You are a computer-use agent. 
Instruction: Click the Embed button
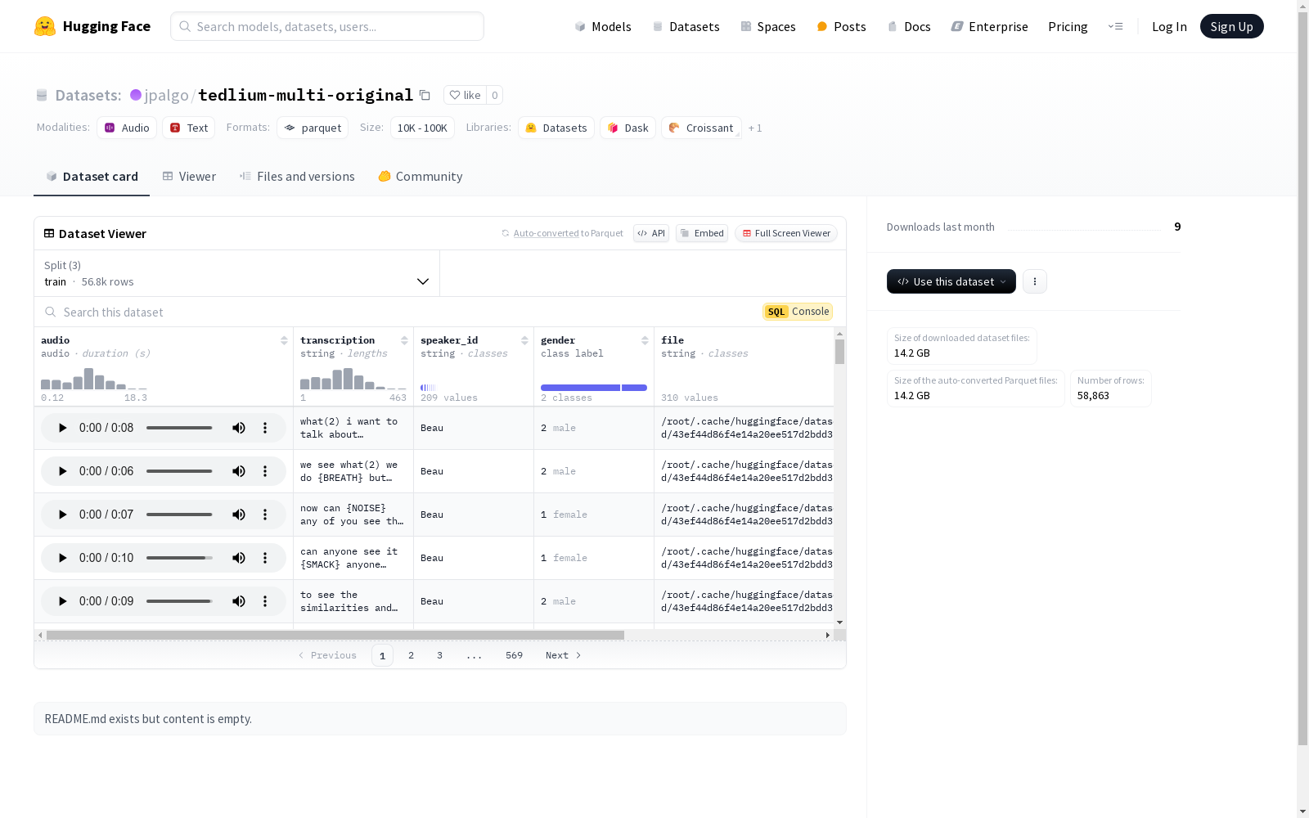(x=702, y=233)
